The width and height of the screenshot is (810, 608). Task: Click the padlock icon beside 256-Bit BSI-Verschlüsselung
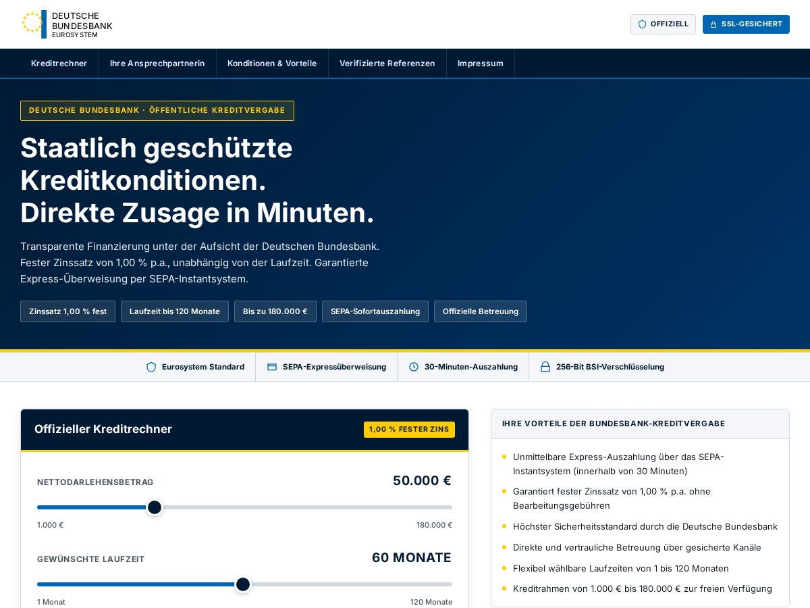(x=545, y=367)
